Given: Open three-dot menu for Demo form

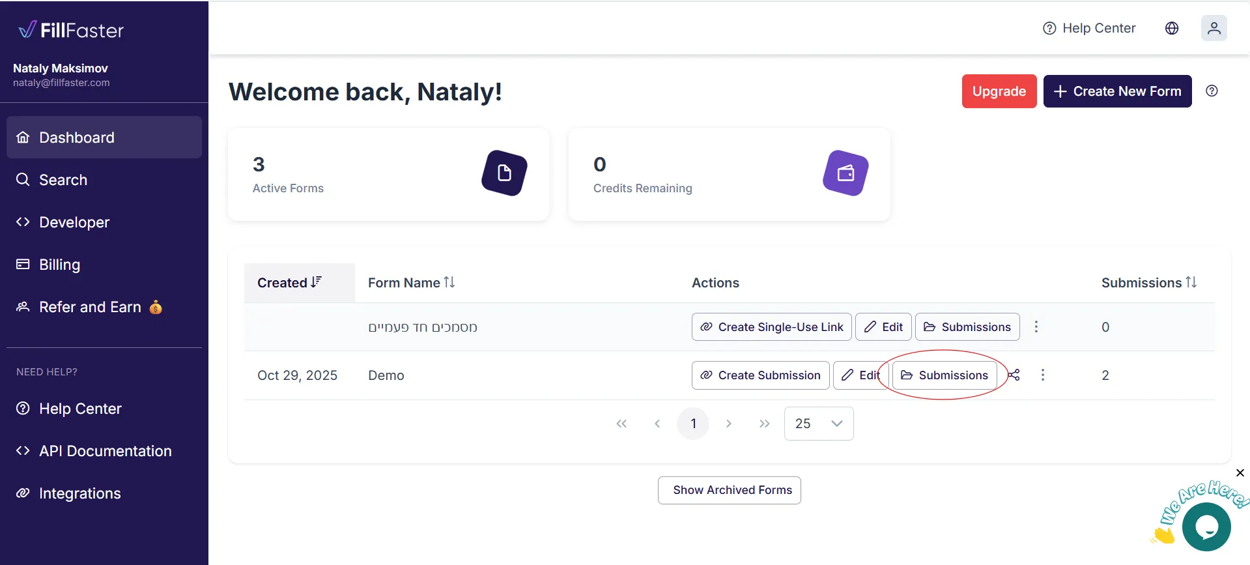Looking at the screenshot, I should coord(1042,375).
